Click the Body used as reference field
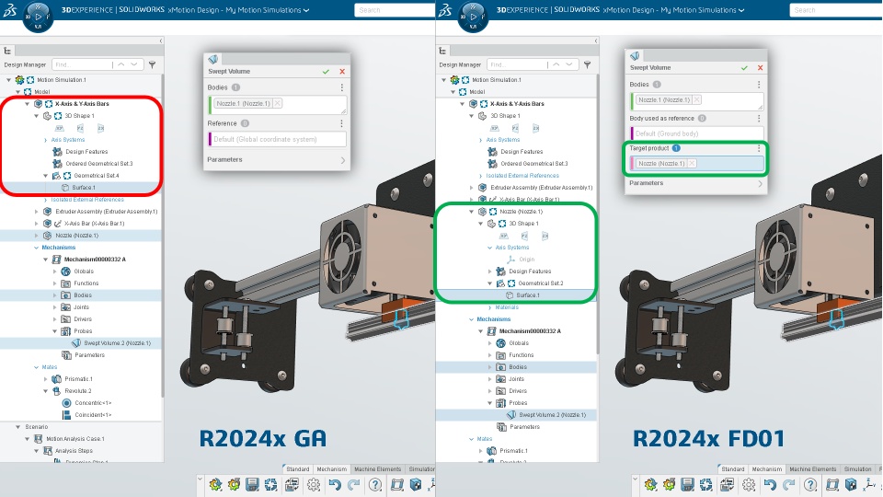 696,133
